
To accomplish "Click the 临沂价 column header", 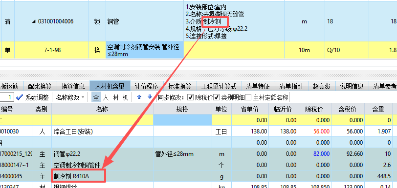I will coord(283,109).
